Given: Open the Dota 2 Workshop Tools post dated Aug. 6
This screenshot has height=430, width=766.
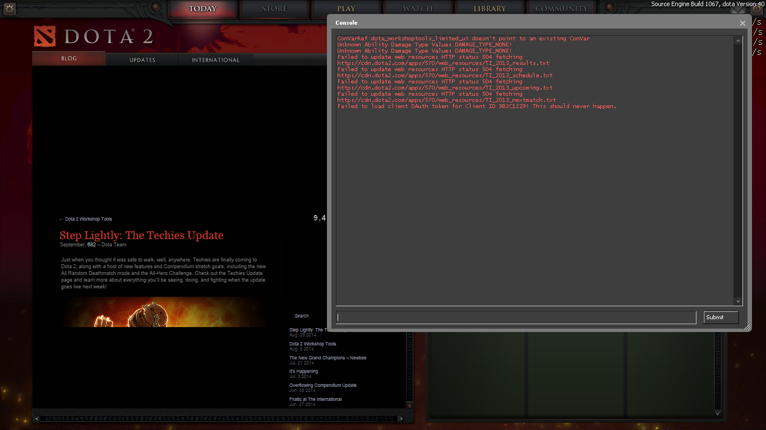Looking at the screenshot, I should [x=312, y=344].
